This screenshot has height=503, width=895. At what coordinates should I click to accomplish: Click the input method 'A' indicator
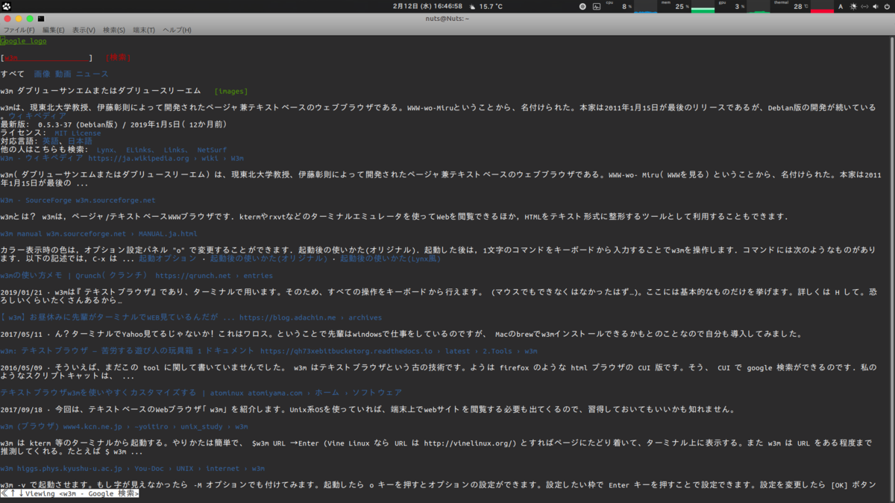(x=841, y=6)
